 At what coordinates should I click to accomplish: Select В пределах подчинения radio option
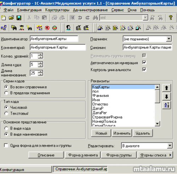(6, 93)
